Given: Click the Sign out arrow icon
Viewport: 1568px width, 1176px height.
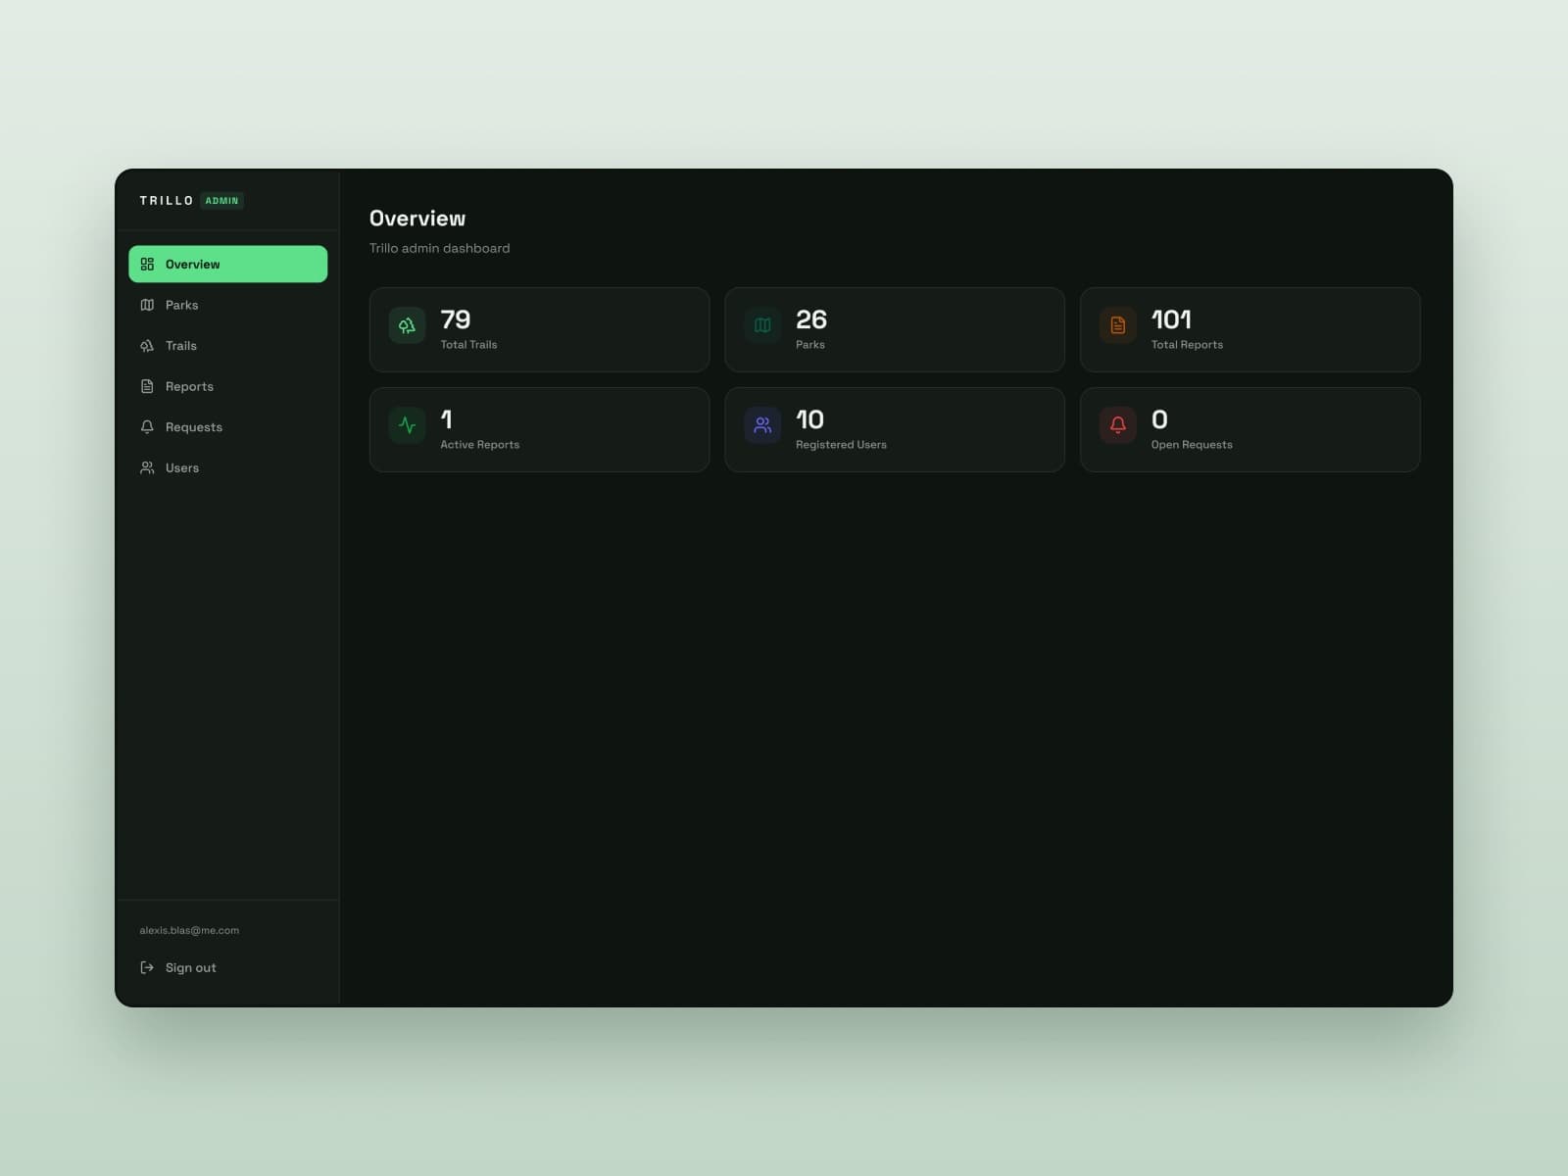Looking at the screenshot, I should coord(147,967).
